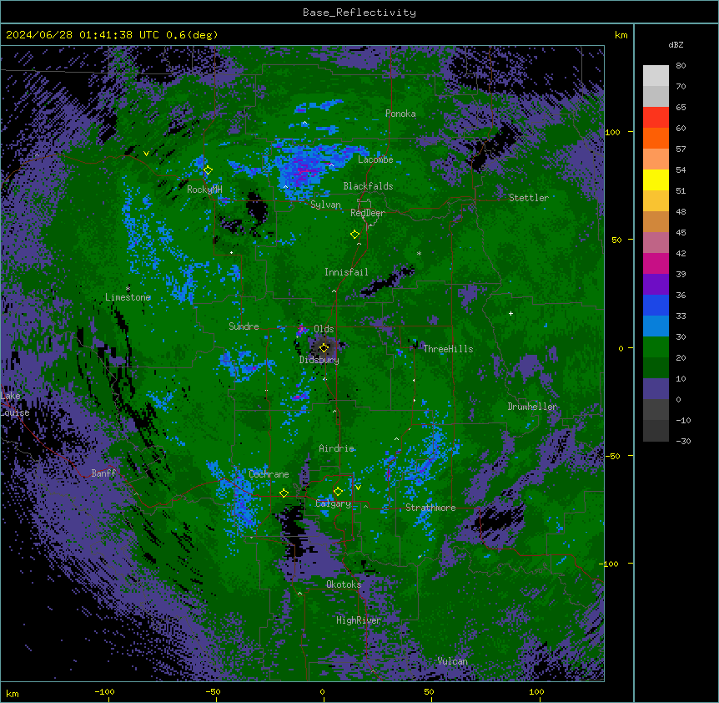This screenshot has width=719, height=703.
Task: Click the white caret below the RedDeer diamond marker
Action: pos(359,244)
